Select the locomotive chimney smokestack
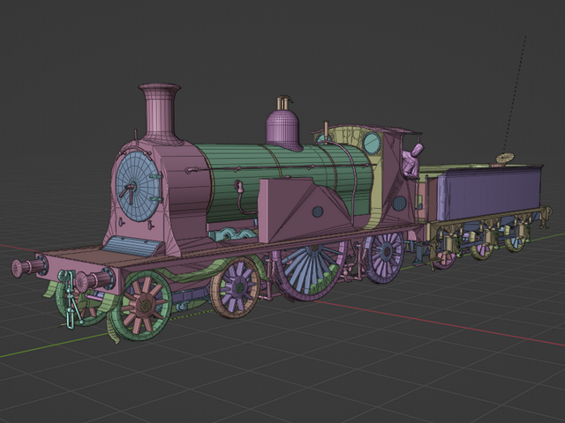 coord(161,113)
